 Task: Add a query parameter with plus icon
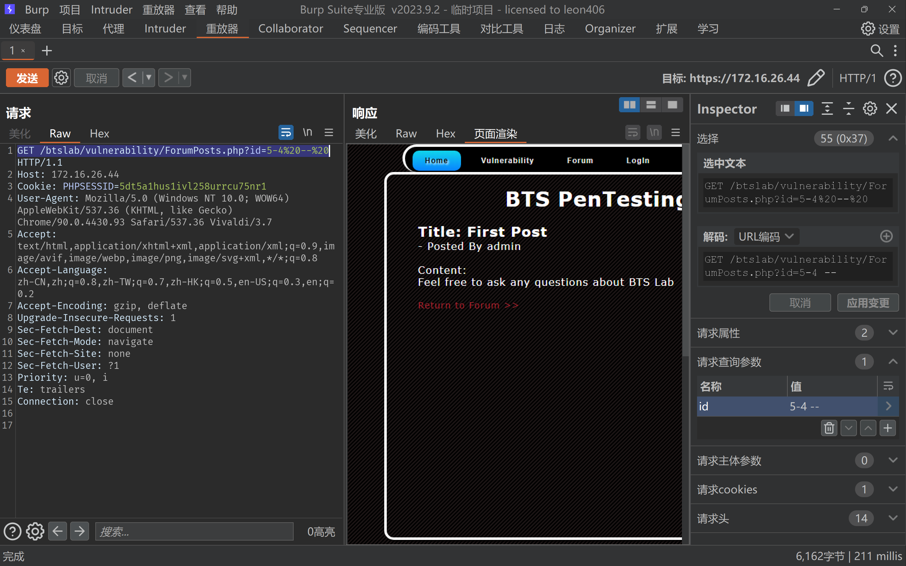click(887, 428)
